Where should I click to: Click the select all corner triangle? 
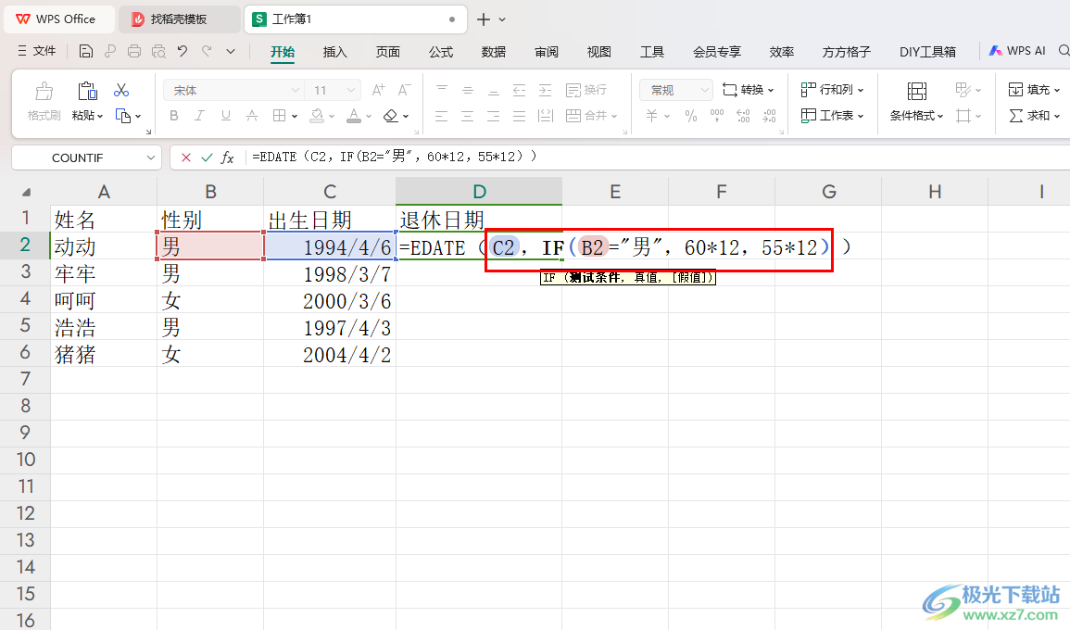[26, 193]
